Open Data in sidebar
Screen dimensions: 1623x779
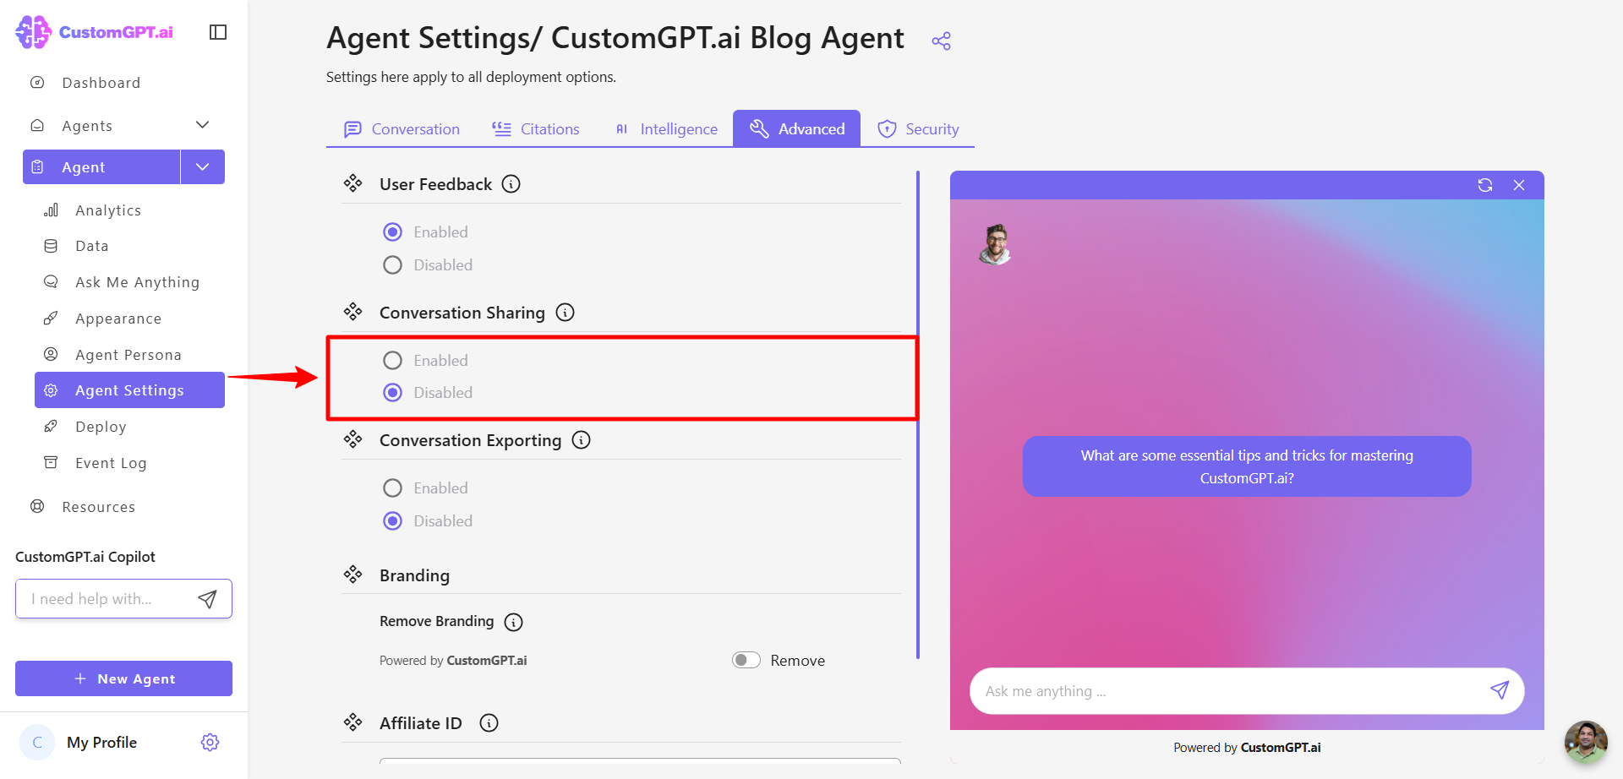point(91,246)
